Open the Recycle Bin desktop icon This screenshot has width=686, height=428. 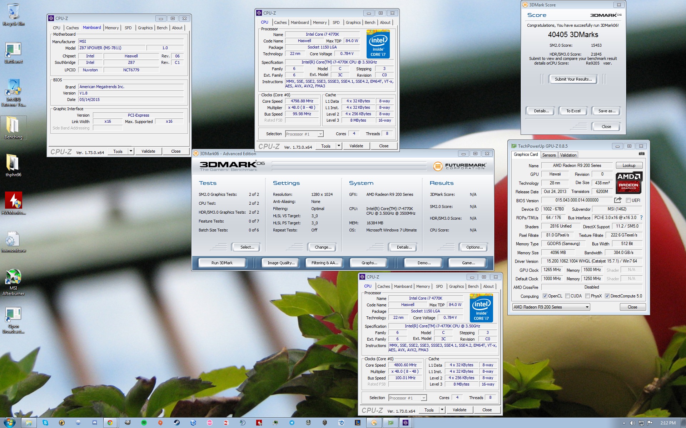pos(14,14)
